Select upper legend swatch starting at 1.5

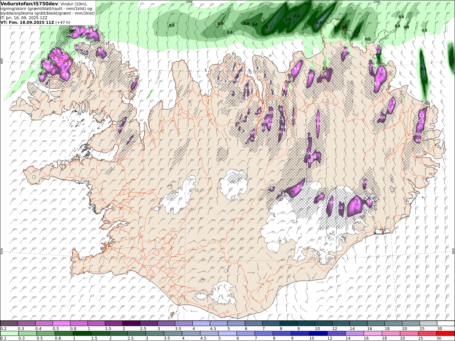pyautogui.click(x=113, y=323)
